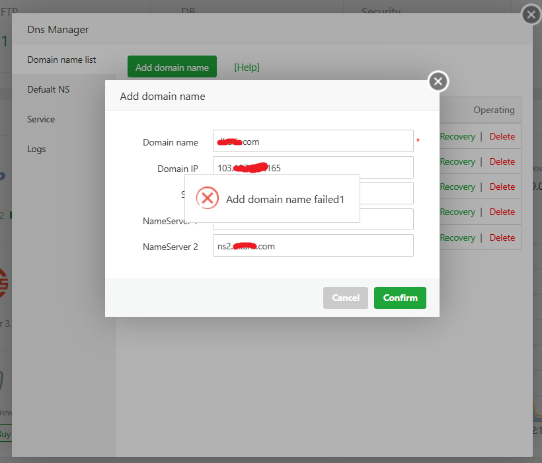The width and height of the screenshot is (542, 463).
Task: Cancel adding the domain name
Action: click(x=345, y=298)
